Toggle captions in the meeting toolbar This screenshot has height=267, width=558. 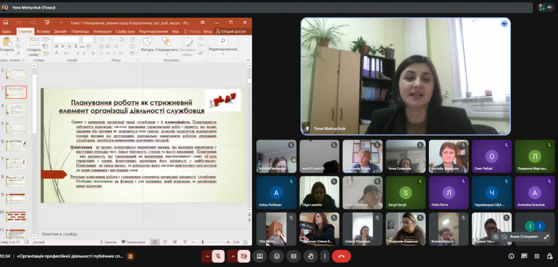click(x=294, y=256)
